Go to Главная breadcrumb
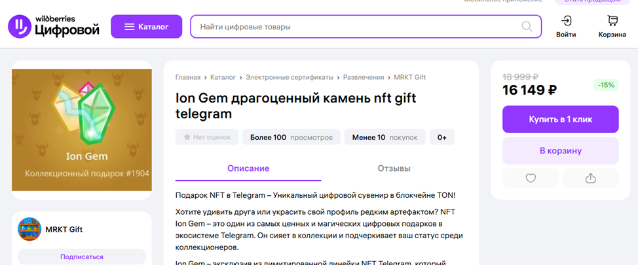 point(188,77)
